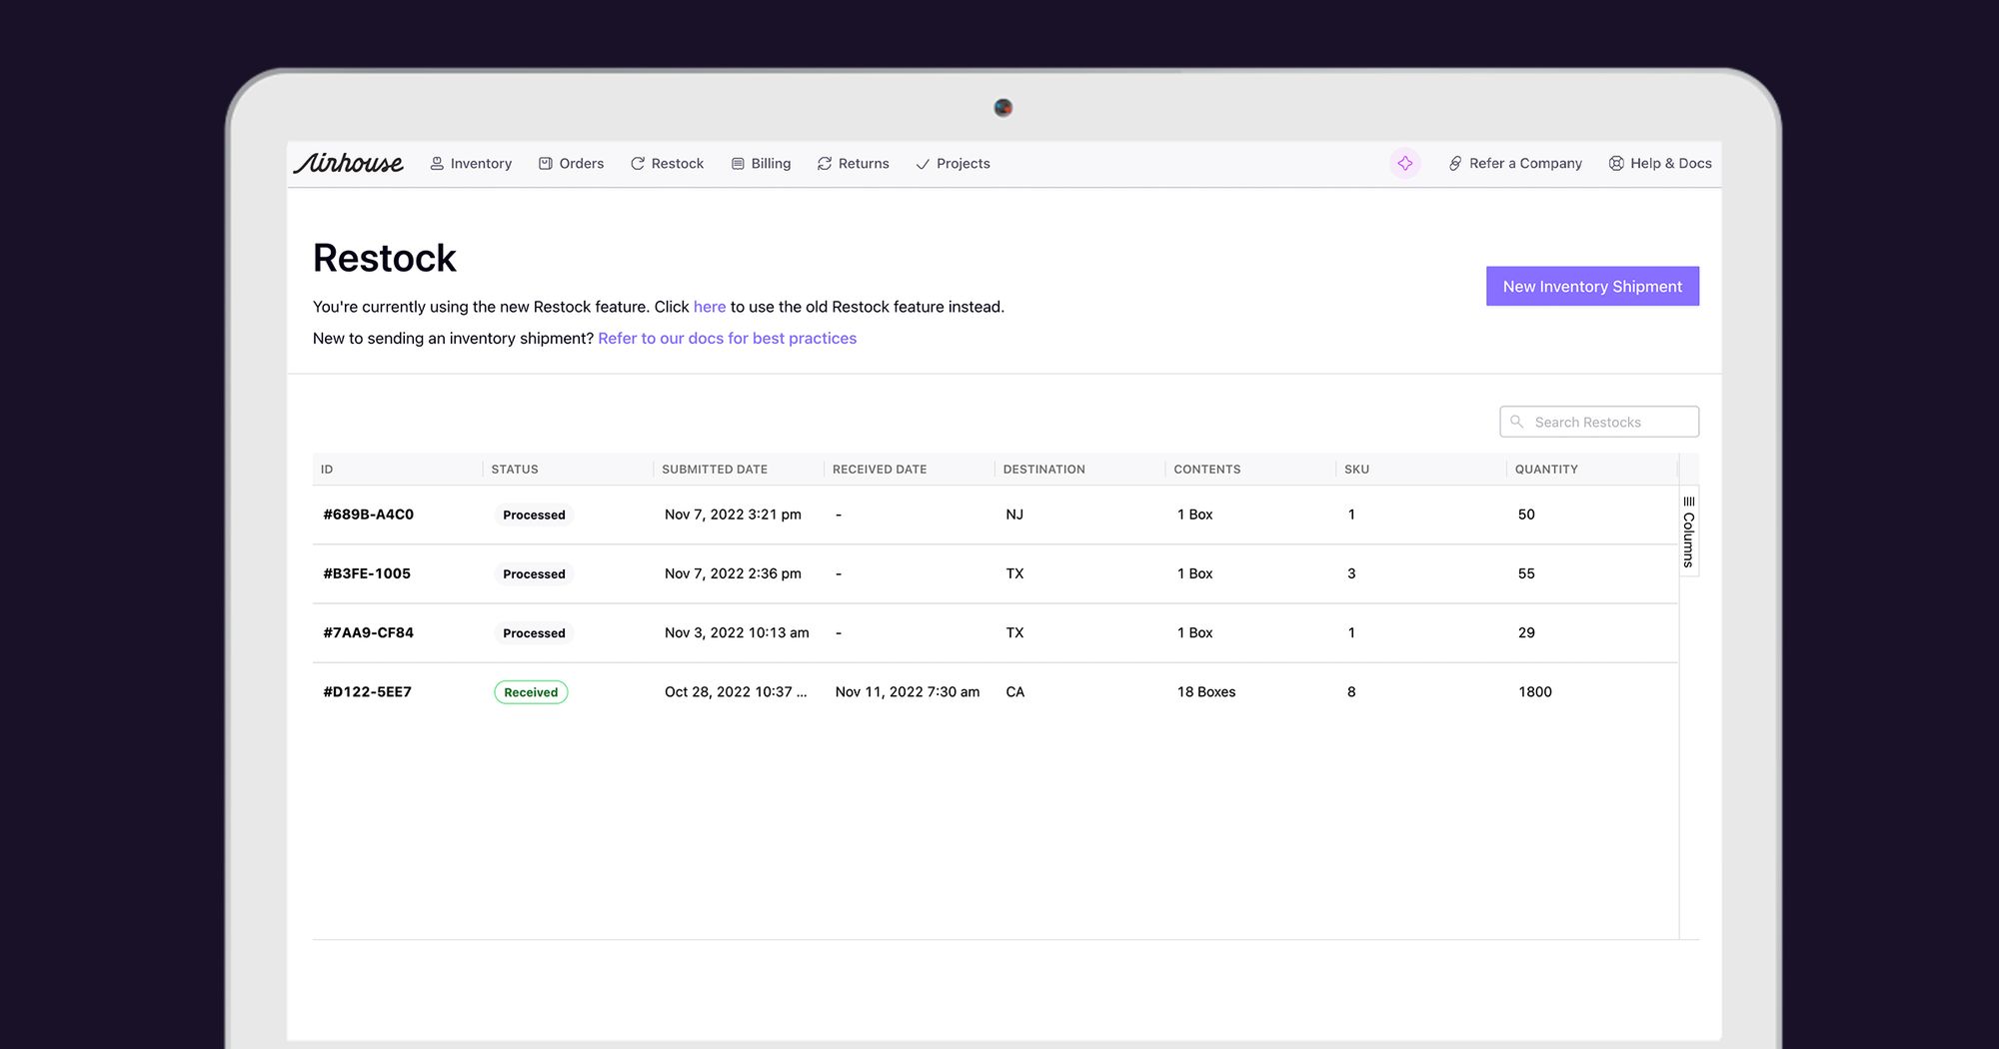Select the Returns arrows icon
The height and width of the screenshot is (1049, 1999).
[x=824, y=163]
